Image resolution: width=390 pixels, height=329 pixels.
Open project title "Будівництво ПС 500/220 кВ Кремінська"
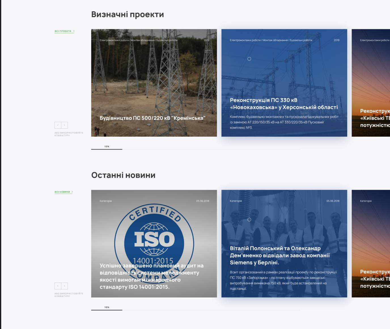(152, 118)
